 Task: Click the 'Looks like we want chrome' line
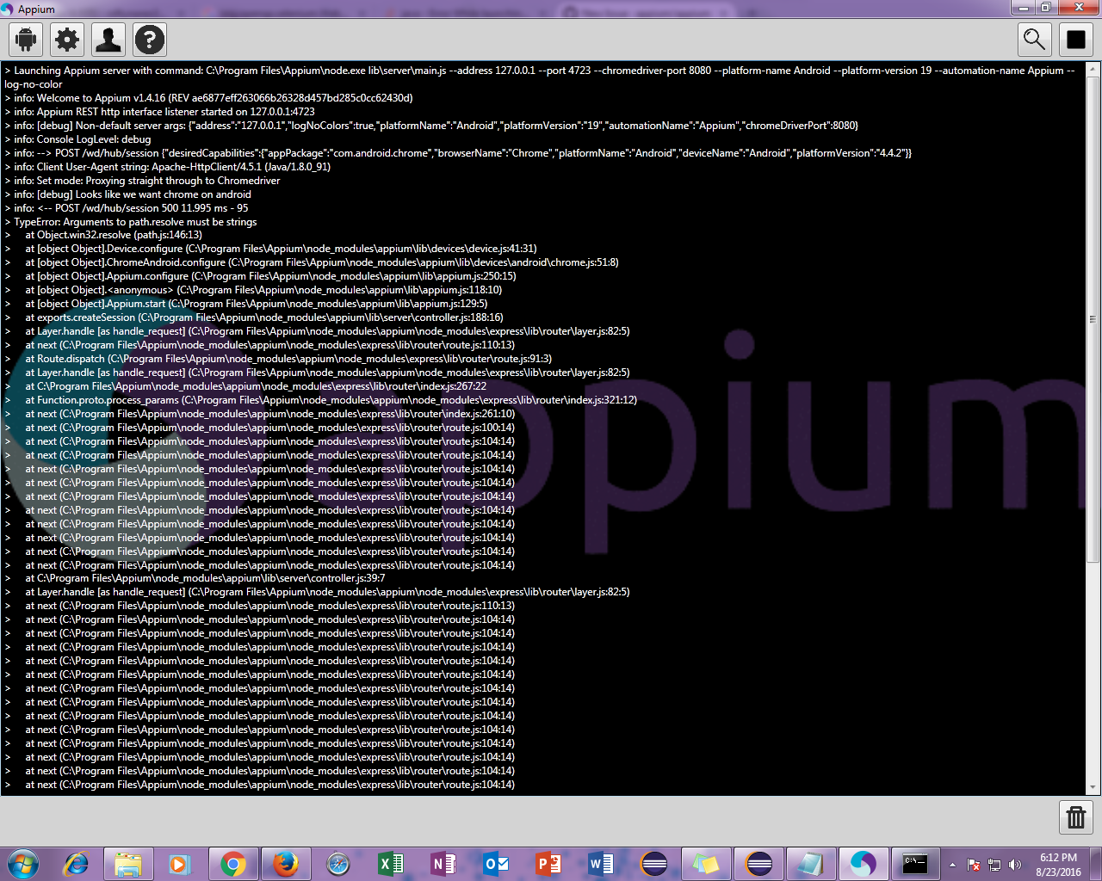[x=127, y=194]
